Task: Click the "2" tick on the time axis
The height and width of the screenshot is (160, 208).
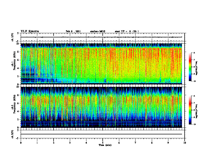Action: click(x=54, y=143)
